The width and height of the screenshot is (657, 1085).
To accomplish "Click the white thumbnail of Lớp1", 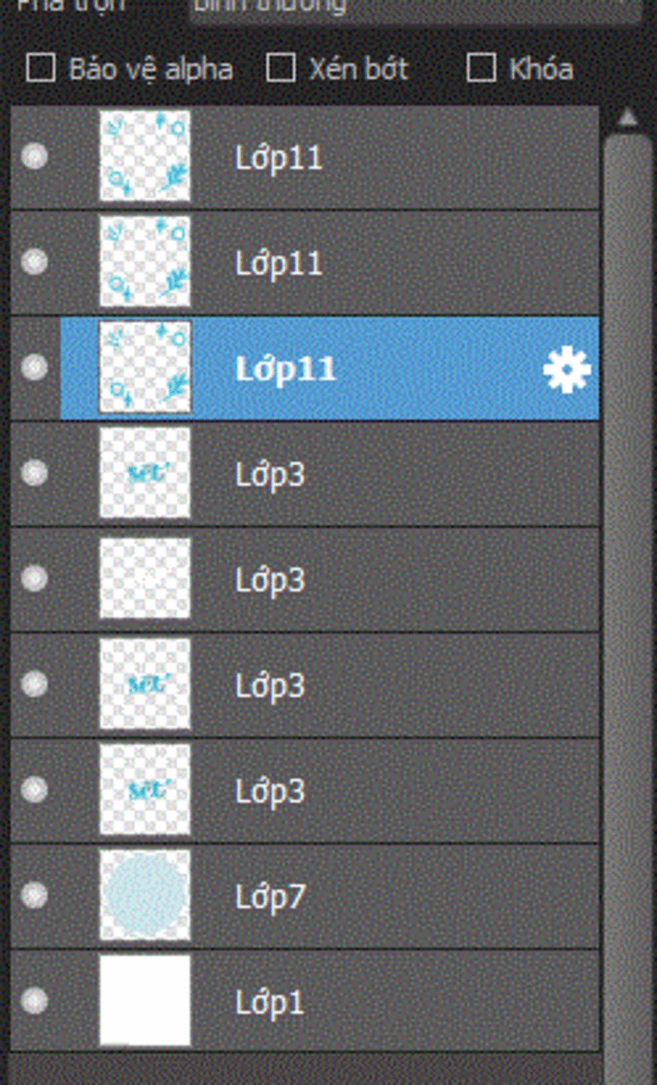I will click(145, 1000).
